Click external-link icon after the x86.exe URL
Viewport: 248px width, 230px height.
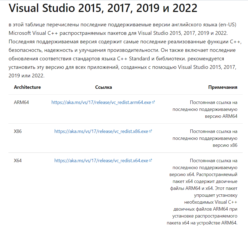(151, 131)
